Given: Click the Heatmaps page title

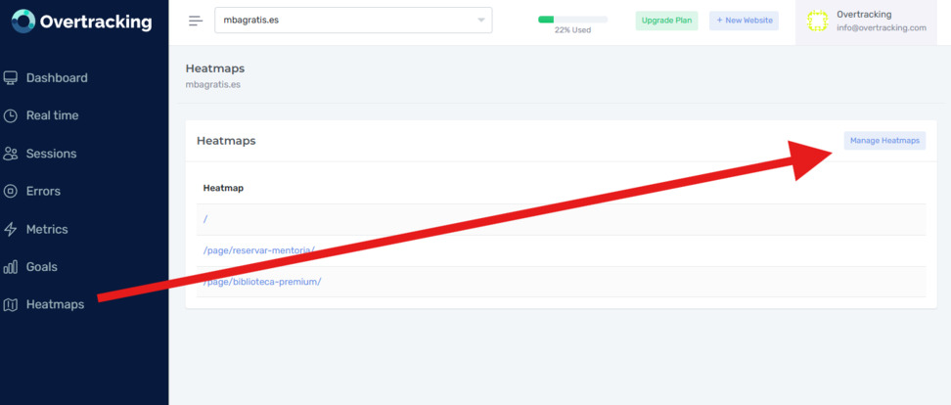Looking at the screenshot, I should tap(215, 68).
